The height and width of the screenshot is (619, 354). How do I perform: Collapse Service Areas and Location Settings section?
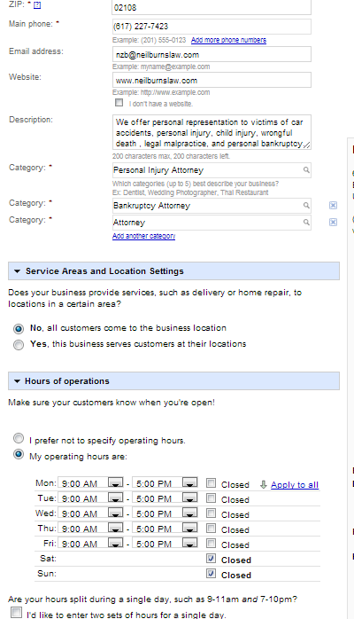(x=17, y=271)
